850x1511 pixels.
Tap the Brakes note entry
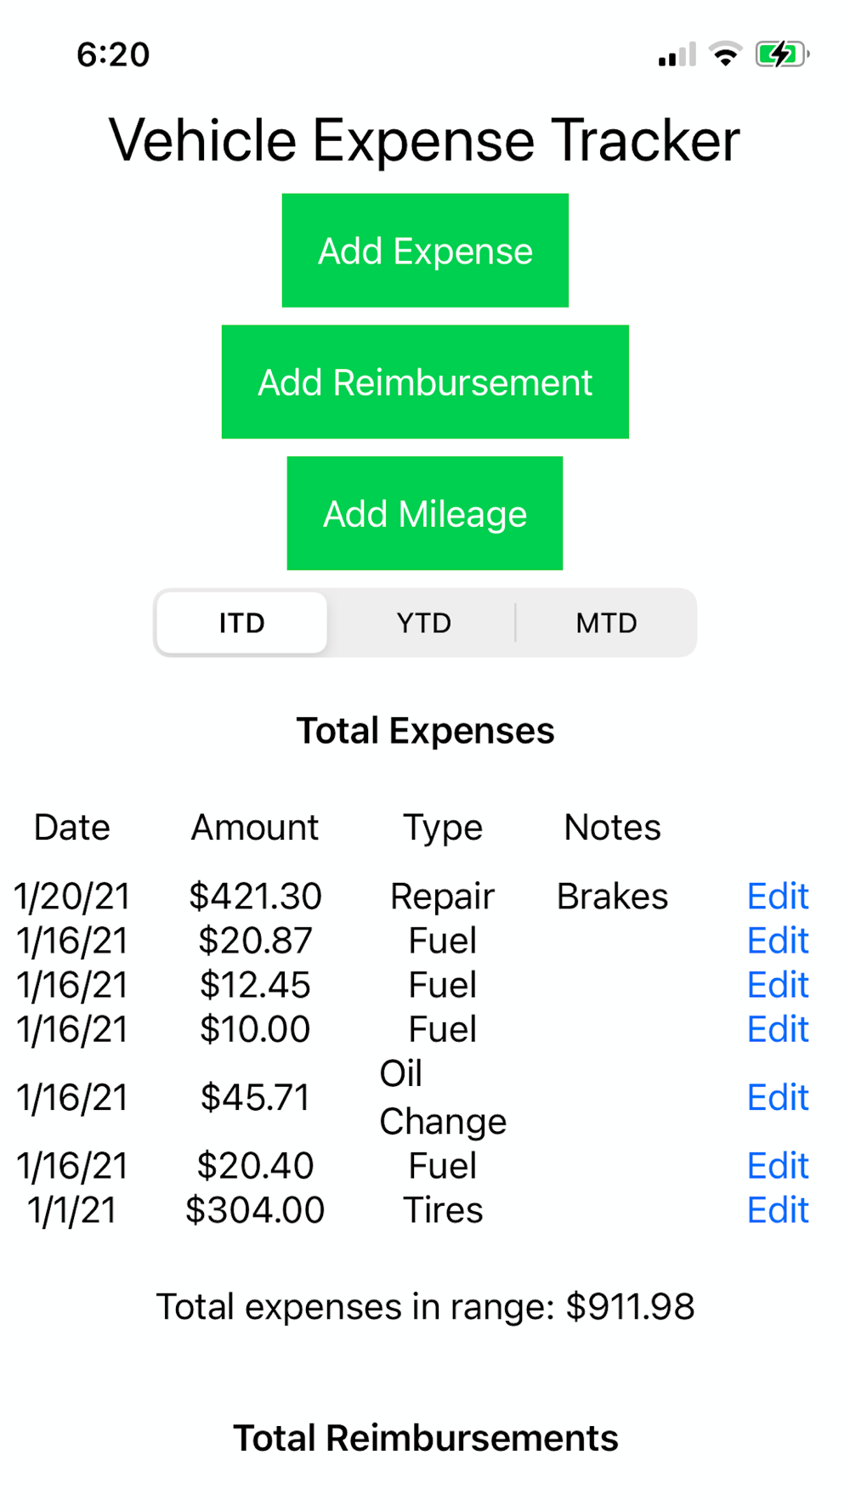(x=612, y=897)
